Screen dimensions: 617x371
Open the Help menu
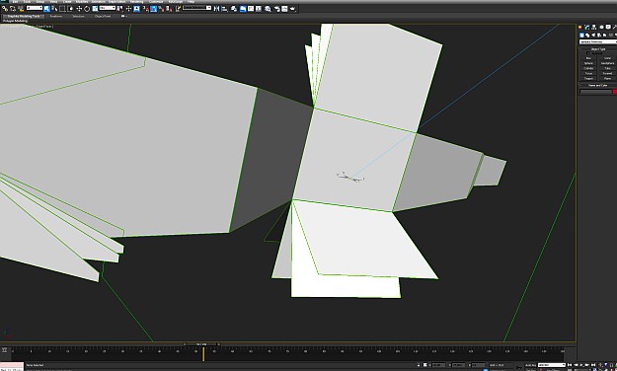(x=191, y=2)
